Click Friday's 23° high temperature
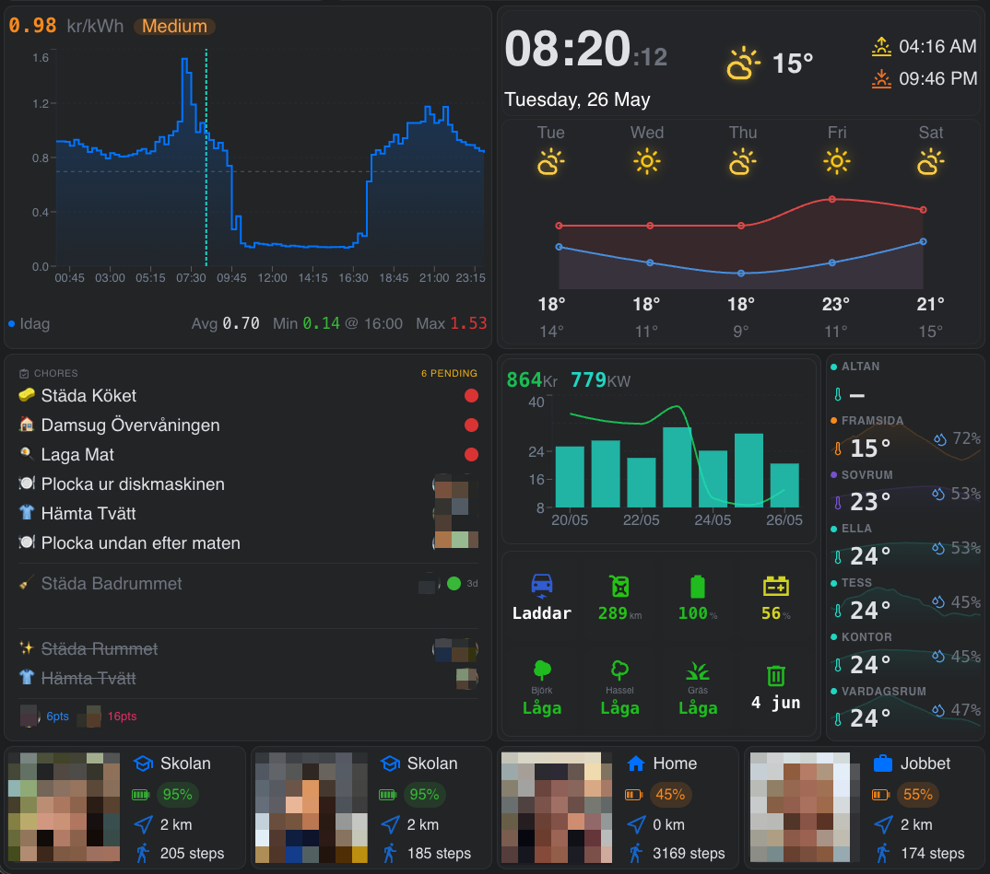The image size is (990, 874). click(835, 305)
